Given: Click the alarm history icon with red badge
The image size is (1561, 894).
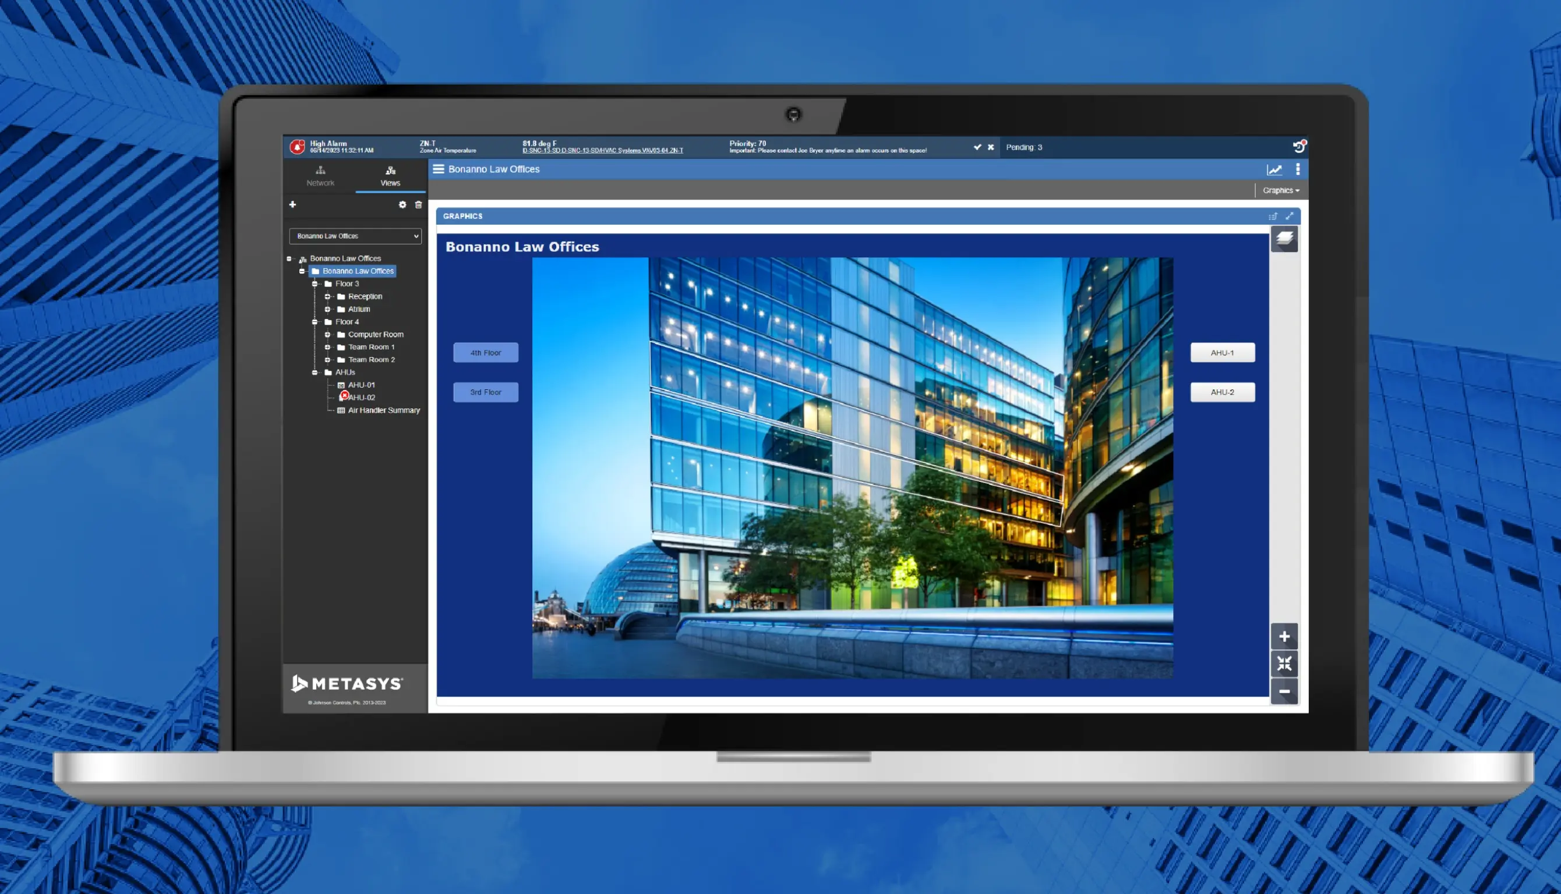Looking at the screenshot, I should 1299,147.
